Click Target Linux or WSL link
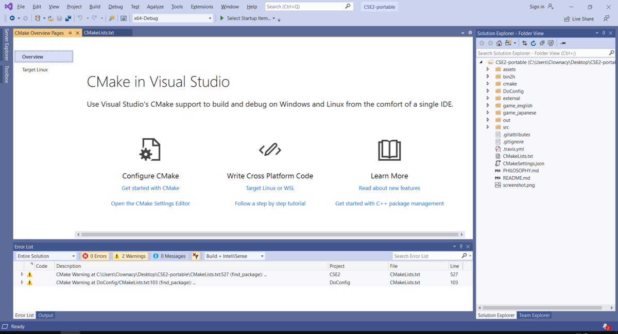The height and width of the screenshot is (334, 618). pos(270,188)
